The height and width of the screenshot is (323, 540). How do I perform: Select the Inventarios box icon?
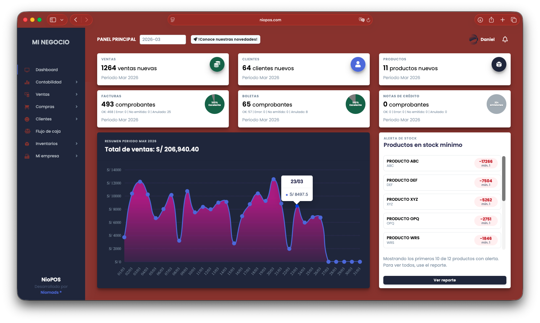pyautogui.click(x=27, y=143)
